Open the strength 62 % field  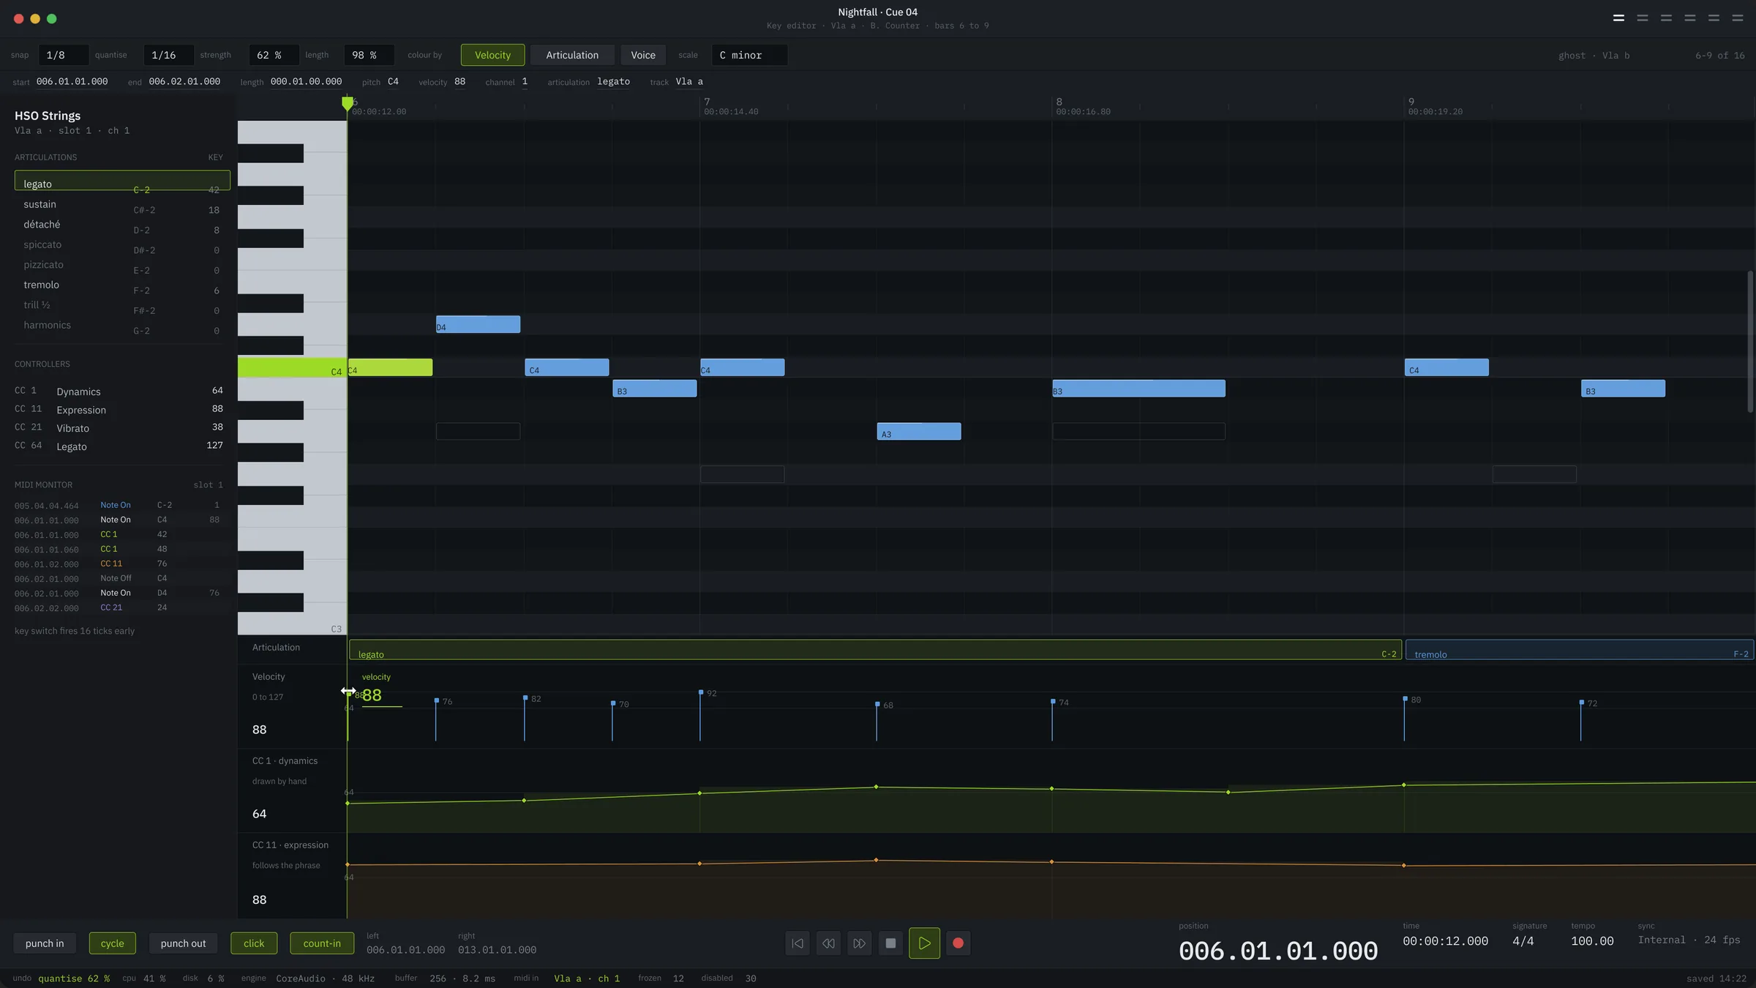point(274,55)
